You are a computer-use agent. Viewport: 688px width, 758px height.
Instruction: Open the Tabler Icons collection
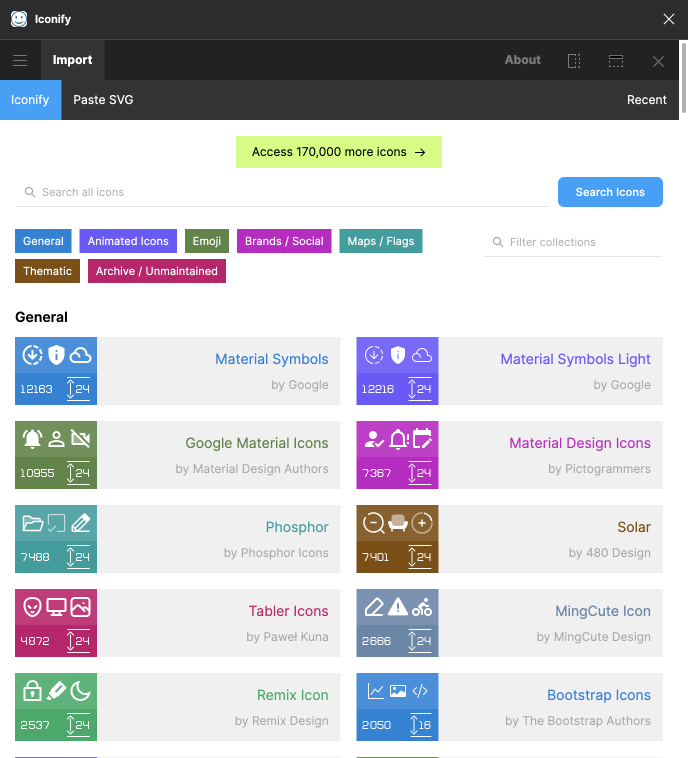click(288, 611)
